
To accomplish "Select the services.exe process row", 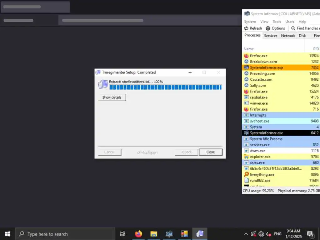I will 281,145.
